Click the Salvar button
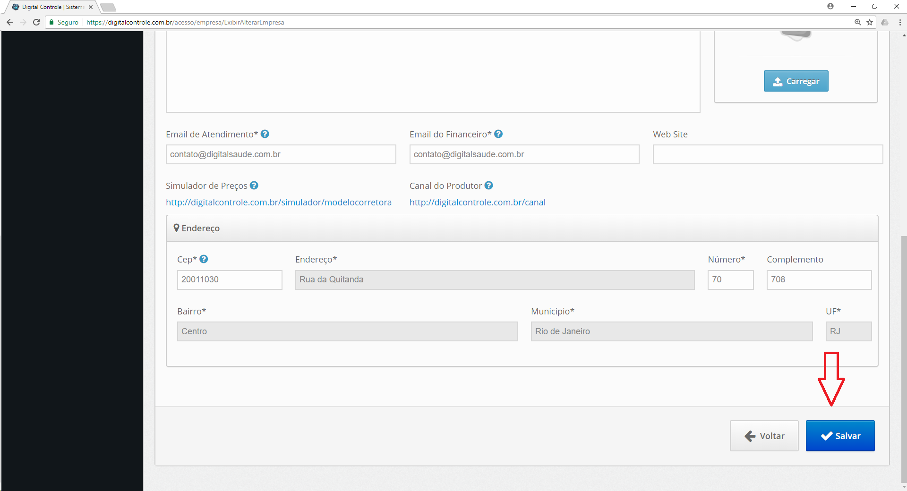This screenshot has width=907, height=491. point(840,436)
